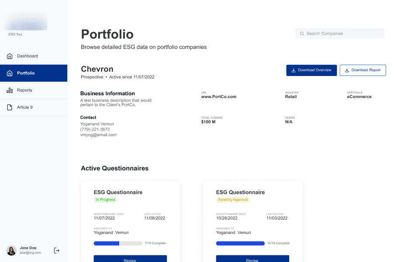Screen dimensions: 404x262
Task: Click the Download Overview button
Action: pos(311,70)
